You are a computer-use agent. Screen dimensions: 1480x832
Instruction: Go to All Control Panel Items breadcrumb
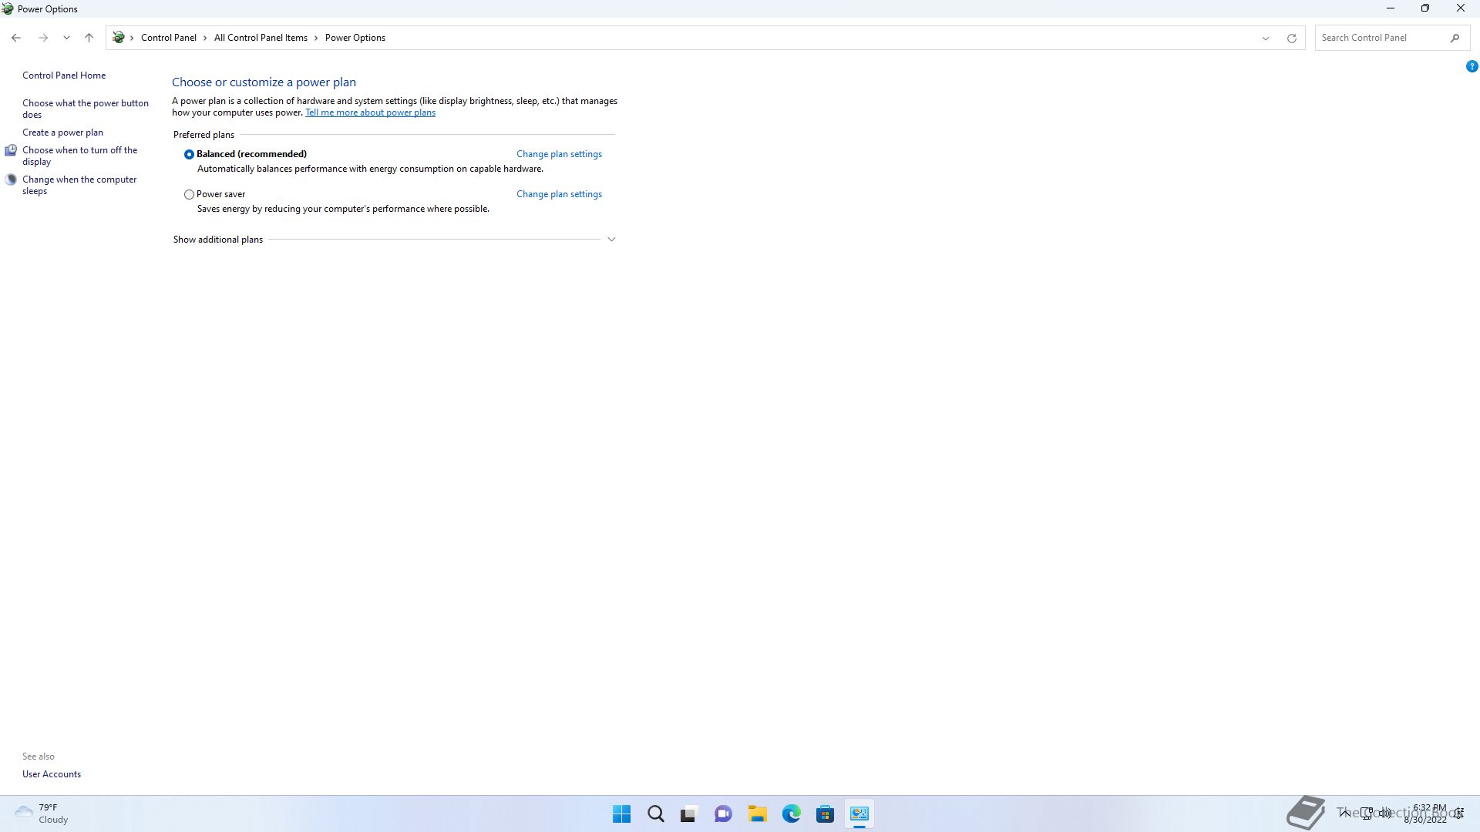click(261, 38)
